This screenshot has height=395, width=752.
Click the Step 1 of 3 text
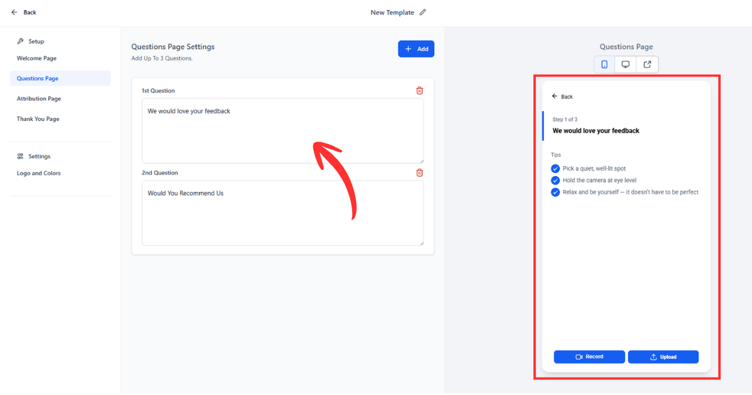click(x=565, y=119)
